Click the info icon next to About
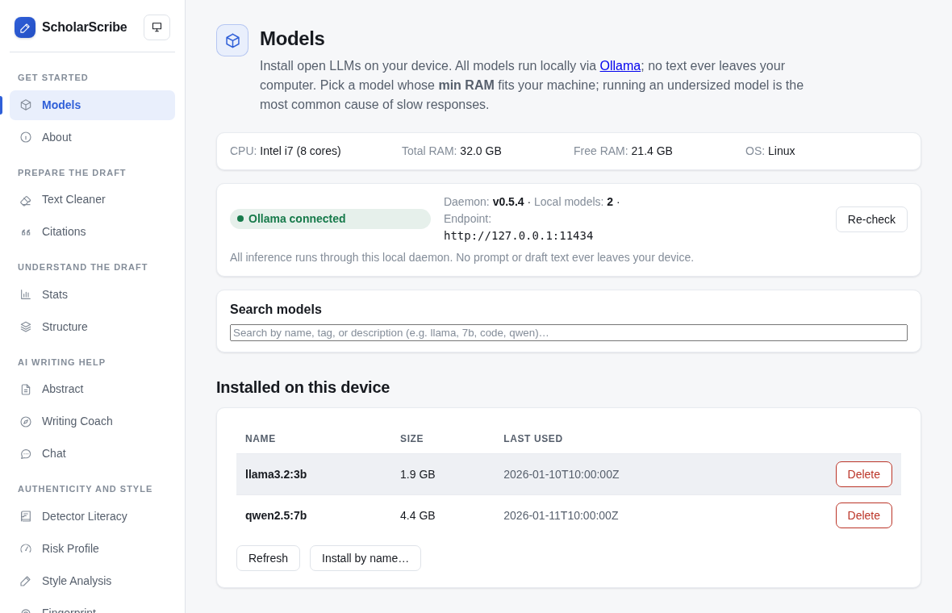The width and height of the screenshot is (952, 613). pyautogui.click(x=26, y=137)
